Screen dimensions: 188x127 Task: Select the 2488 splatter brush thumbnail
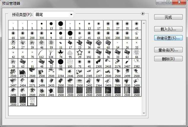click(x=23, y=92)
